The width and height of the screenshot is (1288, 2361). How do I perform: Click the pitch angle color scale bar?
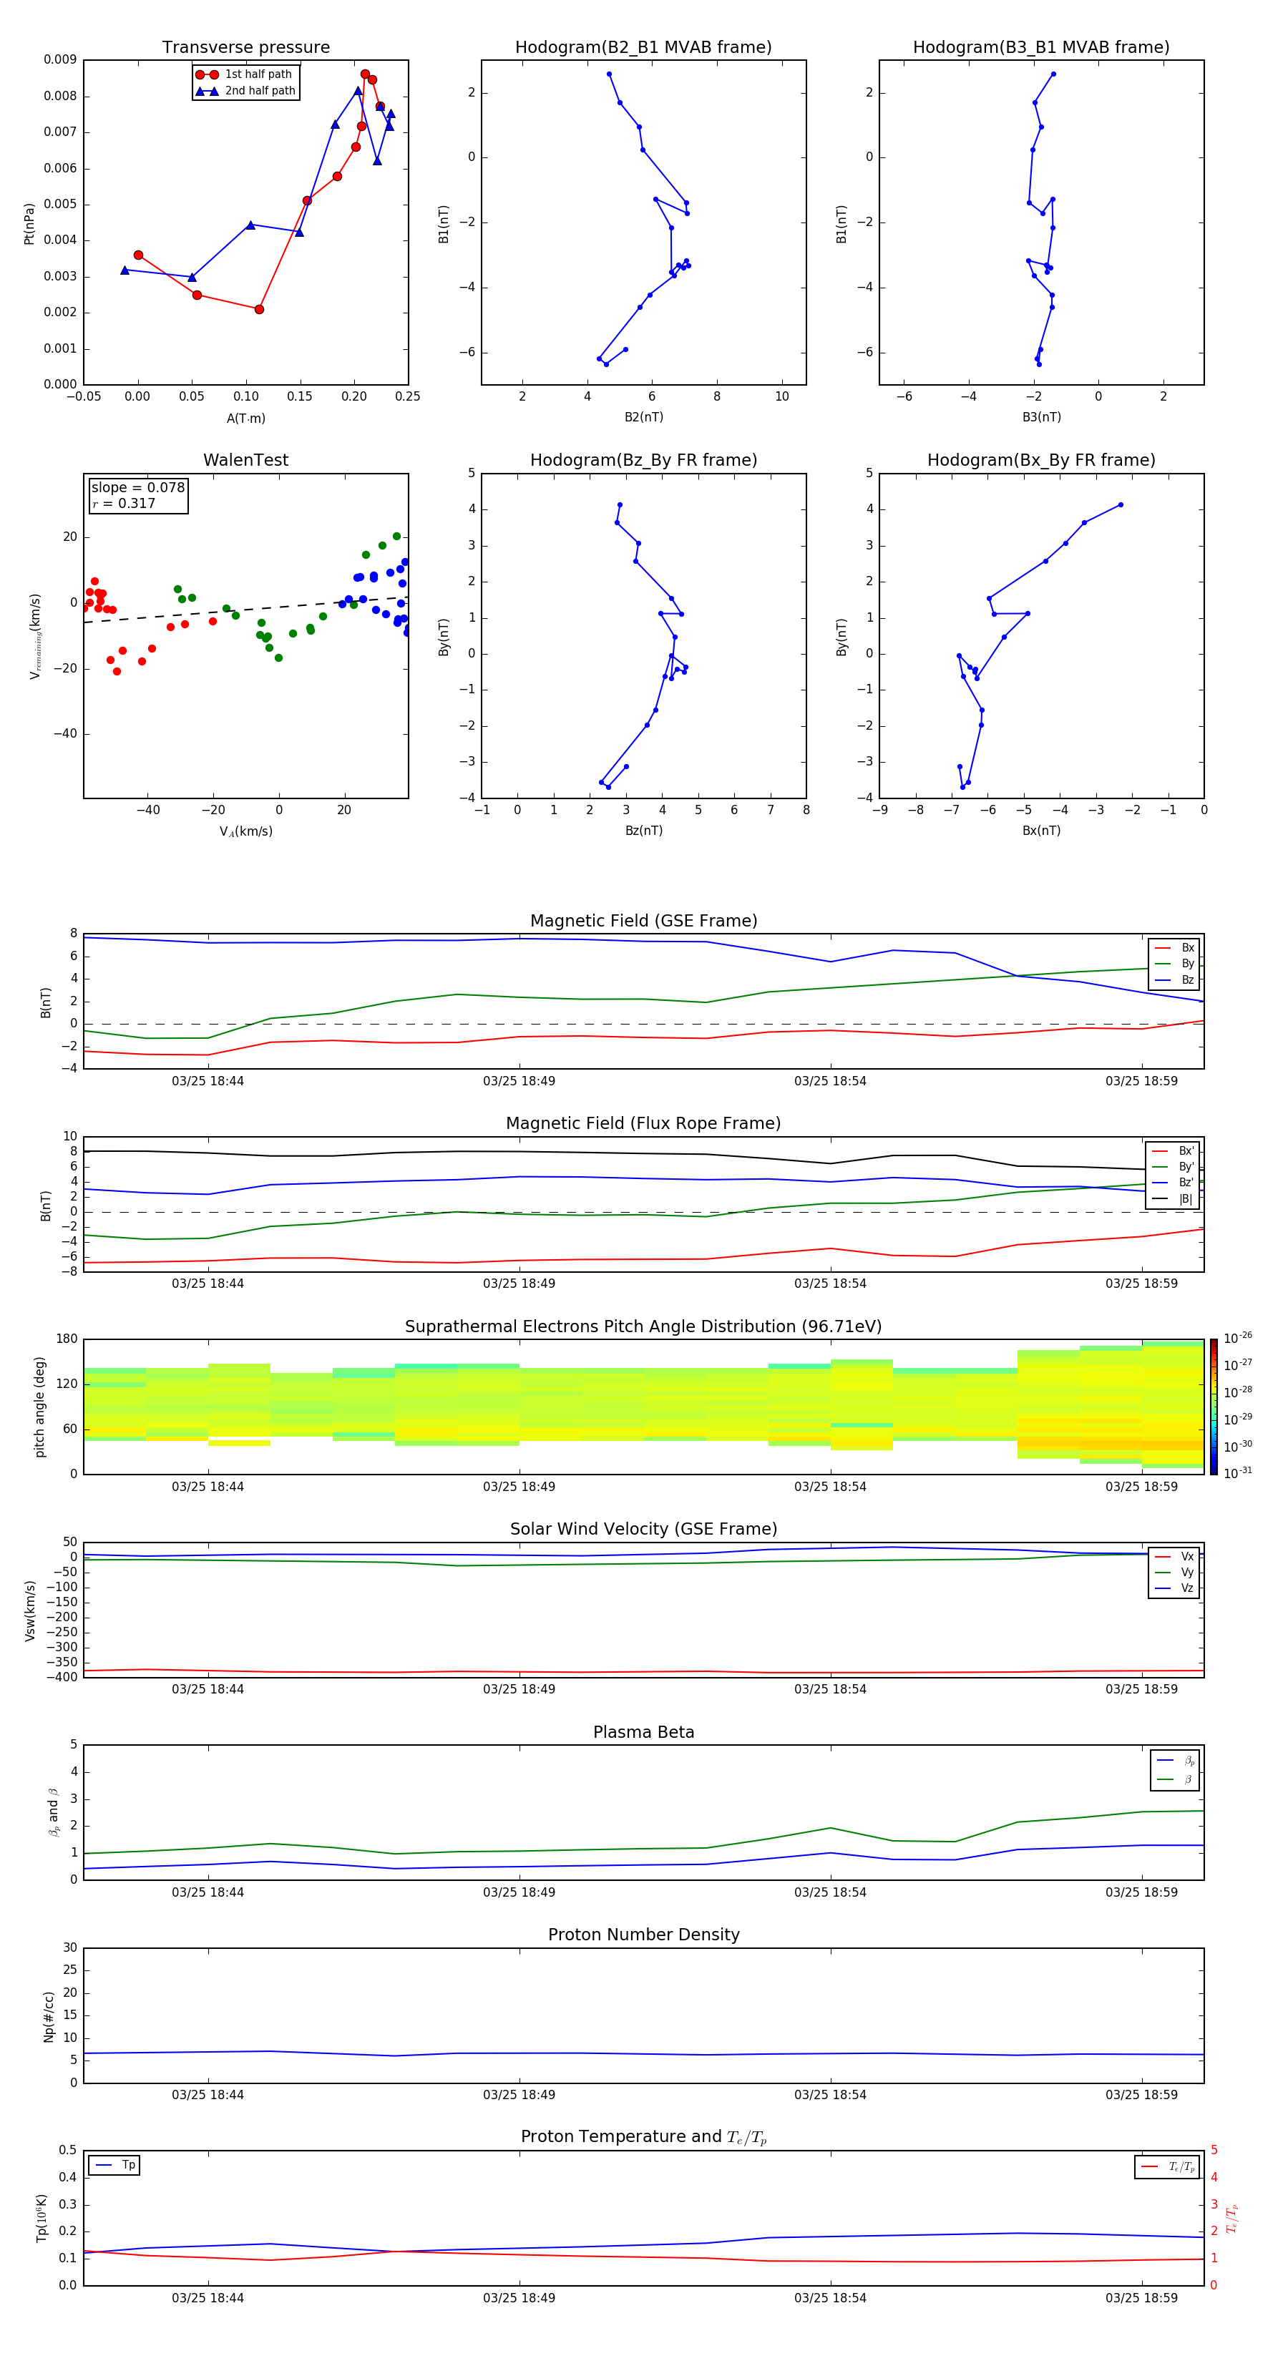[x=1214, y=1406]
